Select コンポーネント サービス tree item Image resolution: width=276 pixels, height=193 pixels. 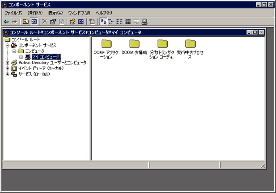[37, 45]
